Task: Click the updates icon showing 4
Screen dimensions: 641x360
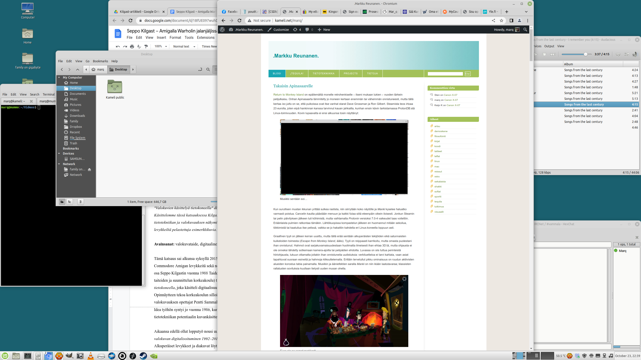Action: point(297,30)
